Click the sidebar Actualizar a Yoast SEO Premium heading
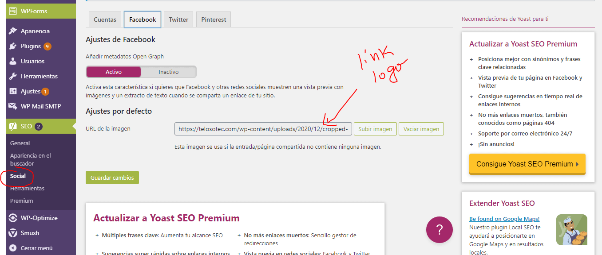Viewport: 602px width, 255px height. click(x=523, y=44)
